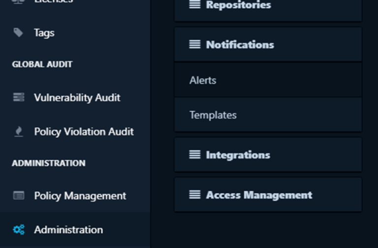378x248 pixels.
Task: Click the Vulnerability Audit server icon
Action: click(x=19, y=97)
